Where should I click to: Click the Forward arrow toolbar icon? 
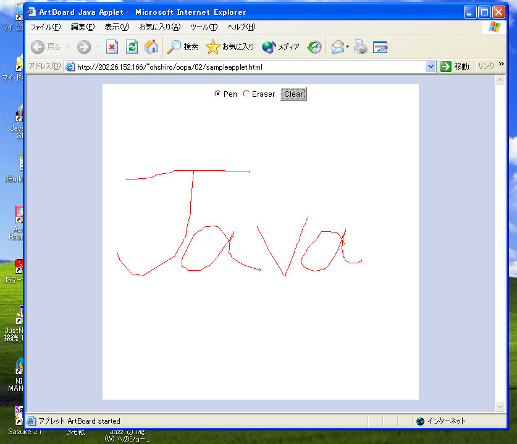point(84,47)
